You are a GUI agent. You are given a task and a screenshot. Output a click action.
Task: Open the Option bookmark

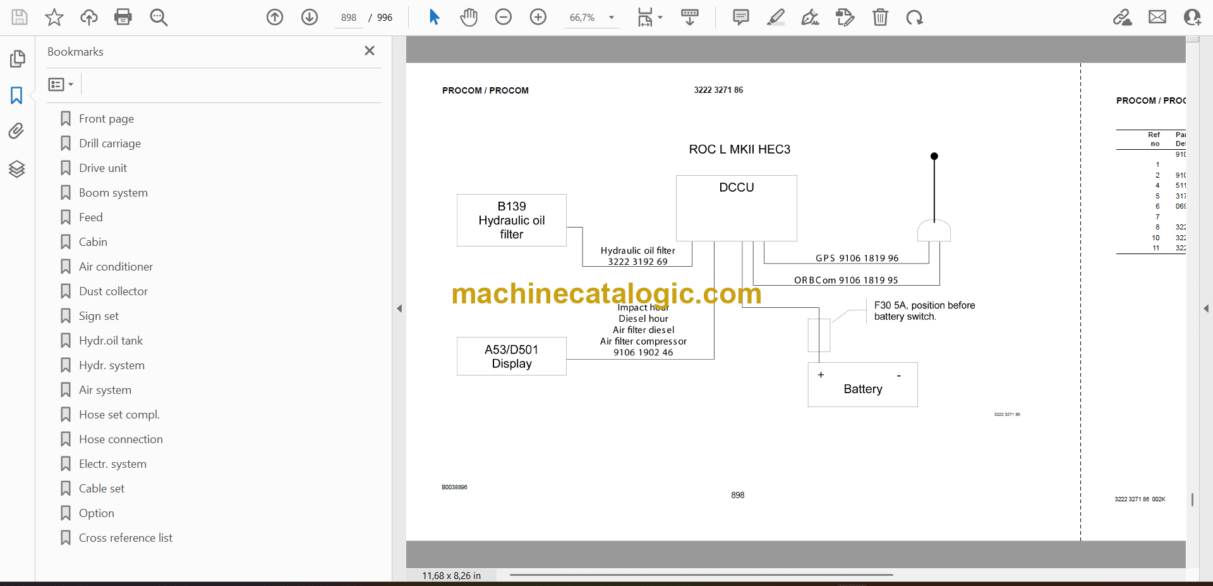click(x=97, y=513)
